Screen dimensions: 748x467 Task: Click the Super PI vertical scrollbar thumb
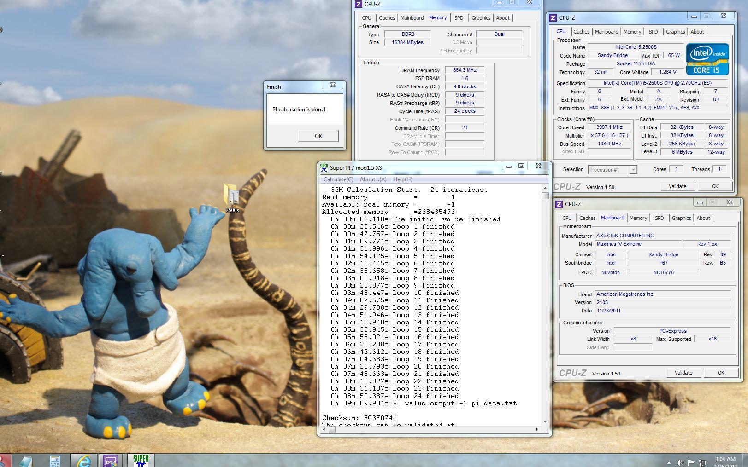pos(545,196)
